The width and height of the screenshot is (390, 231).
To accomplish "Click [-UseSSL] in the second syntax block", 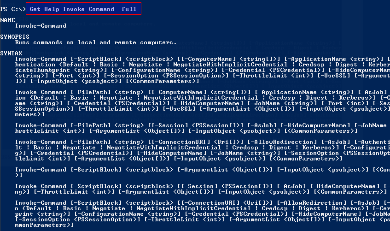I will pyautogui.click(x=179, y=109).
